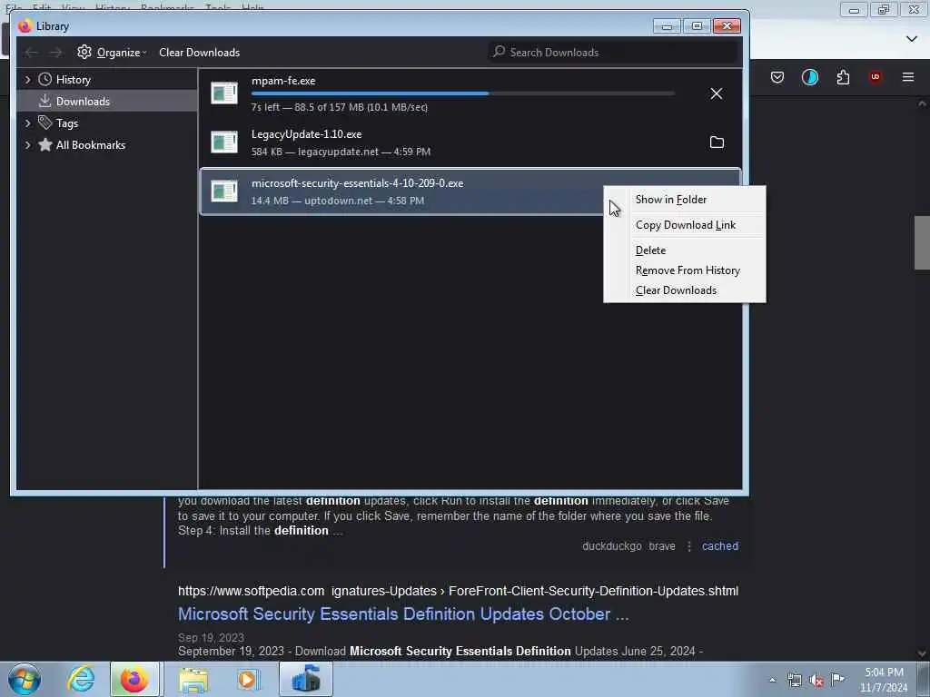The height and width of the screenshot is (697, 930).
Task: Select Tags in the Library sidebar
Action: point(66,123)
